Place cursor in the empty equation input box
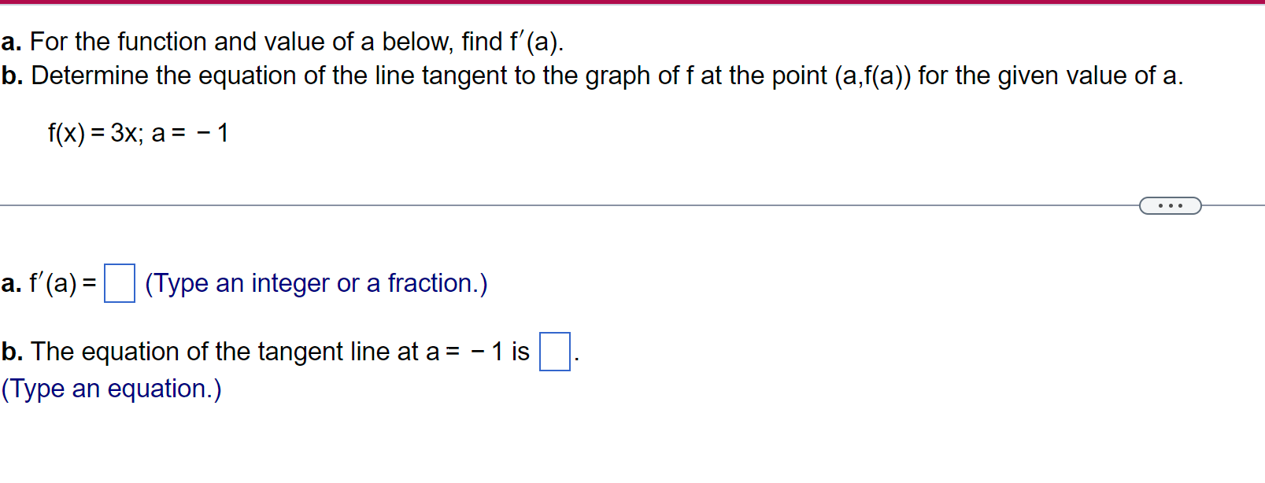 click(554, 351)
